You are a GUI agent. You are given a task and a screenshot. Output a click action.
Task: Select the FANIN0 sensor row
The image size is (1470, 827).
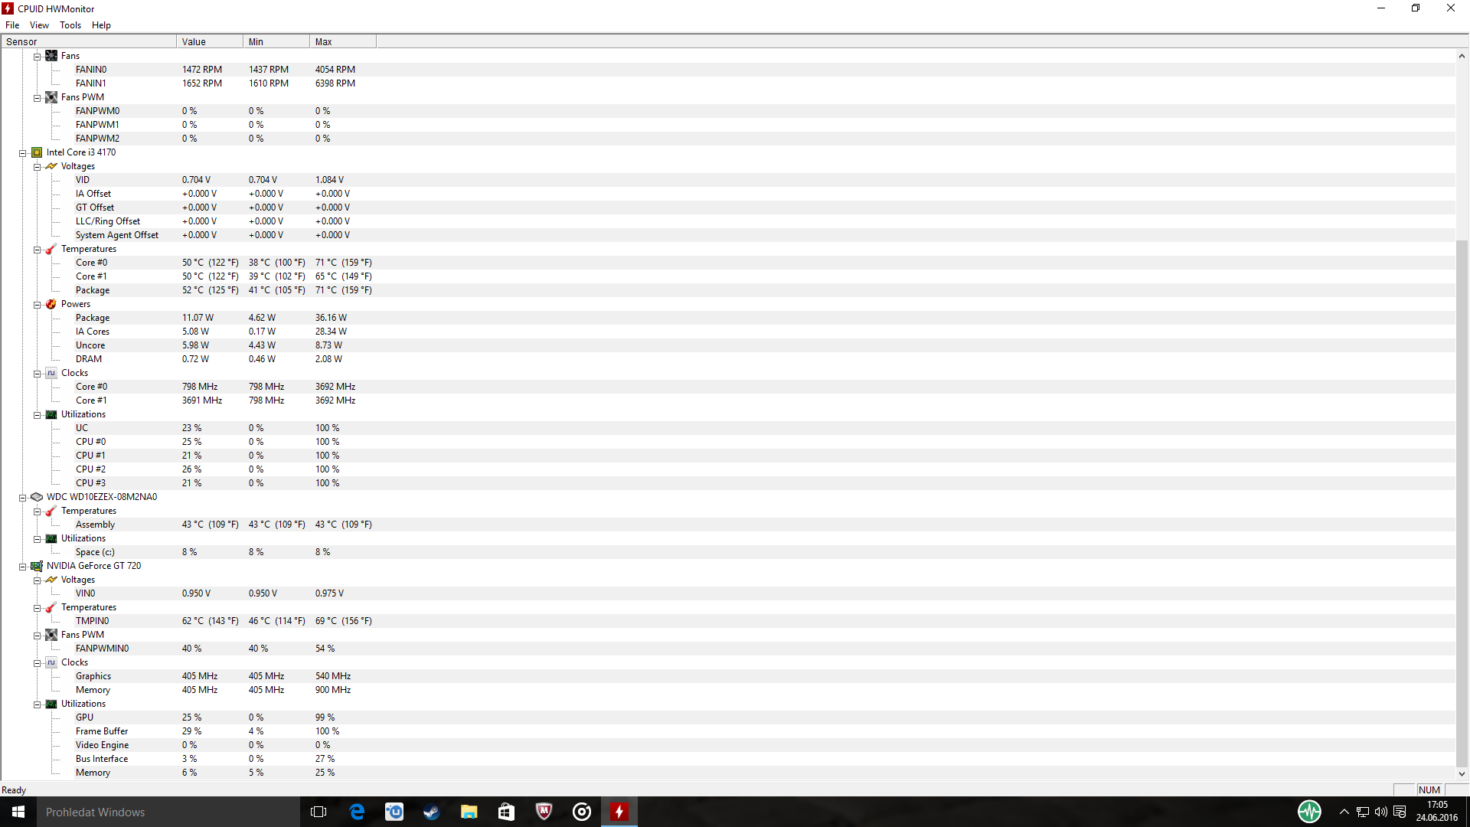[727, 70]
